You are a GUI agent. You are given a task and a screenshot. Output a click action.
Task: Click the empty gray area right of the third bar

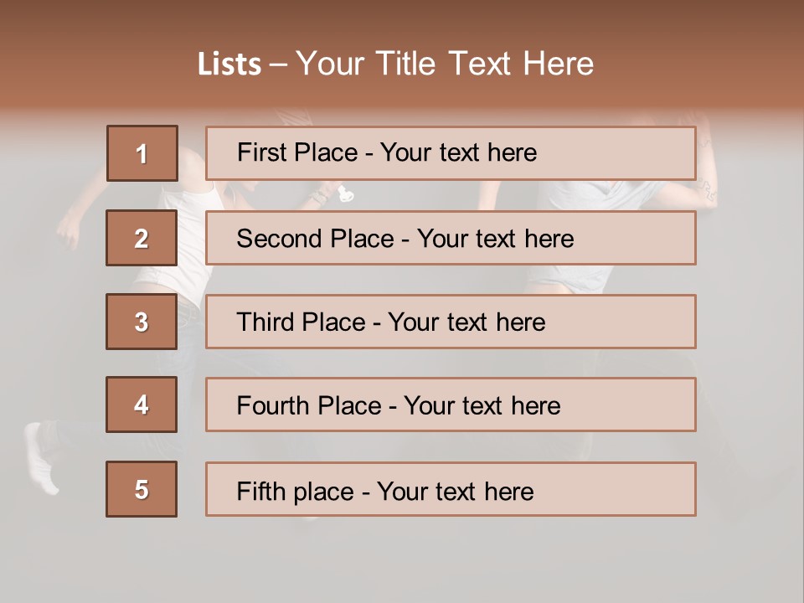coord(750,322)
